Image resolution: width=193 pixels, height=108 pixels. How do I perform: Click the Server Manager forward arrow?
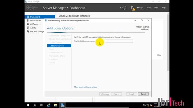tap(33, 8)
